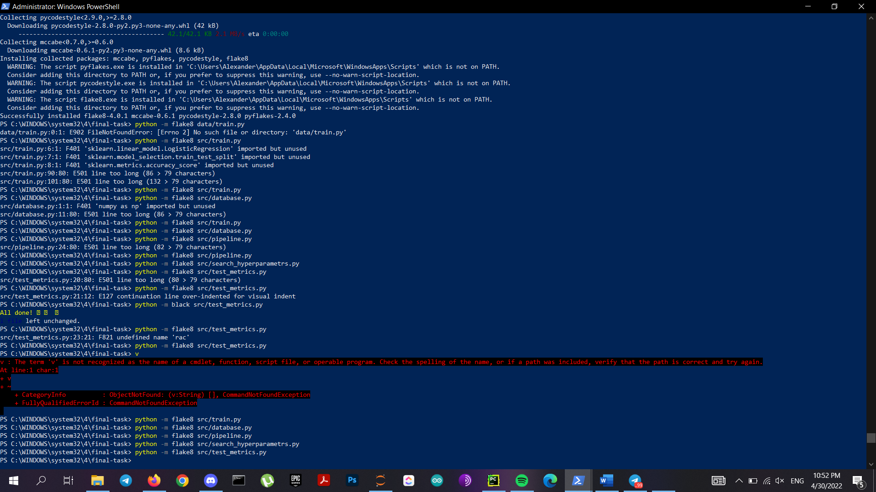Image resolution: width=876 pixels, height=492 pixels.
Task: Launch PyCharm from the taskbar
Action: (494, 480)
